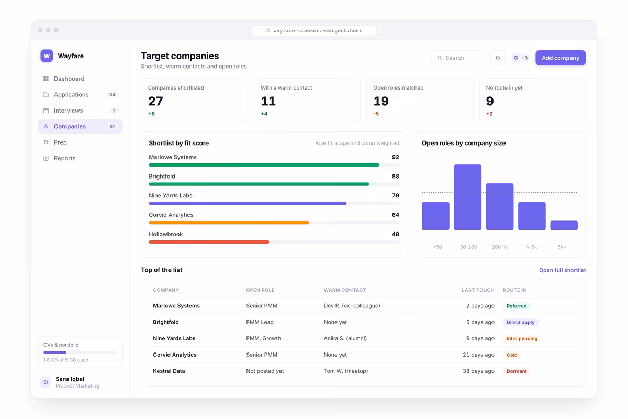This screenshot has width=628, height=419.
Task: Select Kestrel Data table row
Action: [365, 371]
